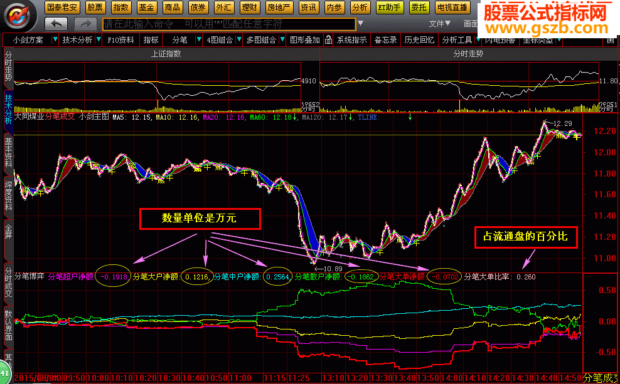Click the stock name 大同煤业
Viewport: 620px width, 384px height.
coord(29,117)
